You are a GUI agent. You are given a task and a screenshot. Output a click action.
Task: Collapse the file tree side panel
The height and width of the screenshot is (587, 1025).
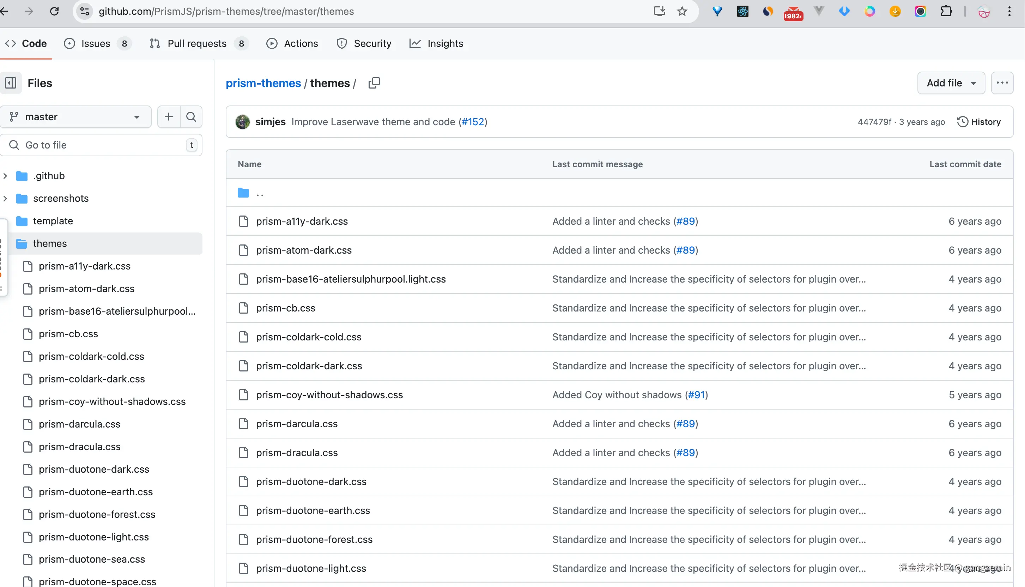click(x=11, y=83)
